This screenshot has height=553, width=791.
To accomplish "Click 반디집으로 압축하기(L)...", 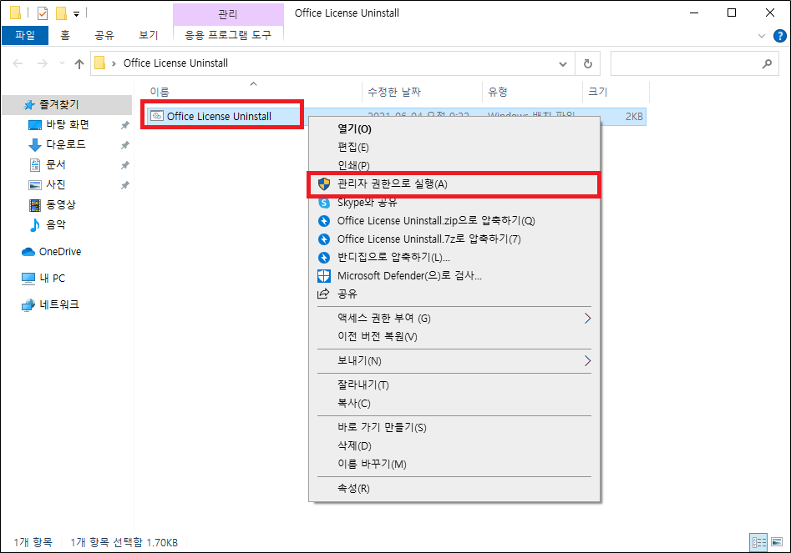I will pyautogui.click(x=454, y=258).
